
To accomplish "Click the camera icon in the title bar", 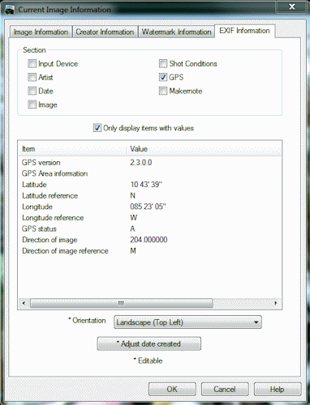I will 10,10.
